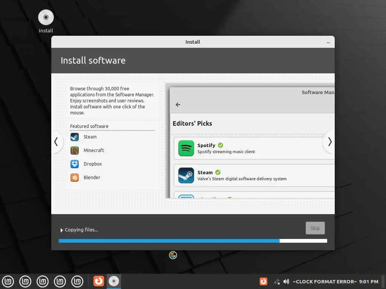Click the CLOCK FORMAT ERROR text

pos(325,281)
